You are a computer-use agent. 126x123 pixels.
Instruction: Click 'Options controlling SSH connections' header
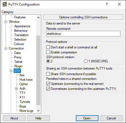[x=83, y=17]
